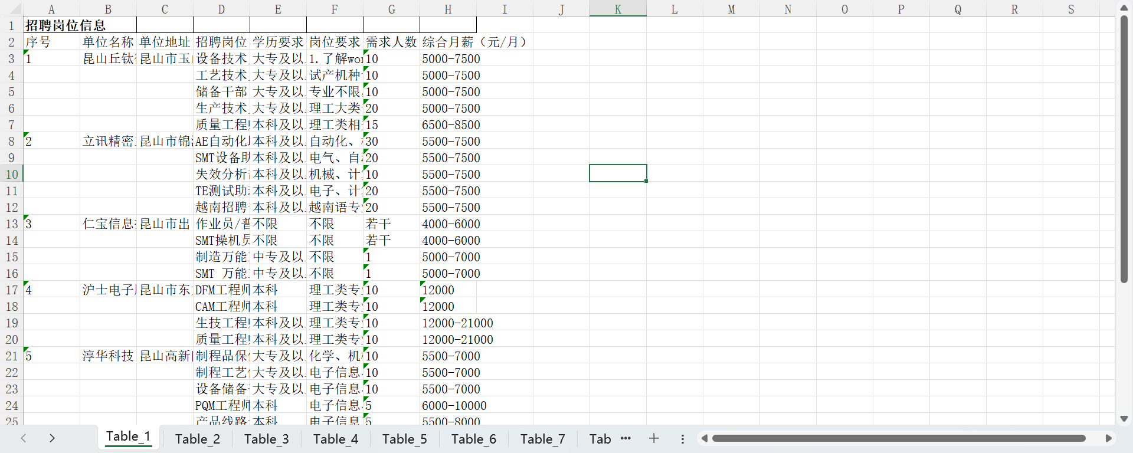Select cell 化学、机 in row 21

point(335,356)
